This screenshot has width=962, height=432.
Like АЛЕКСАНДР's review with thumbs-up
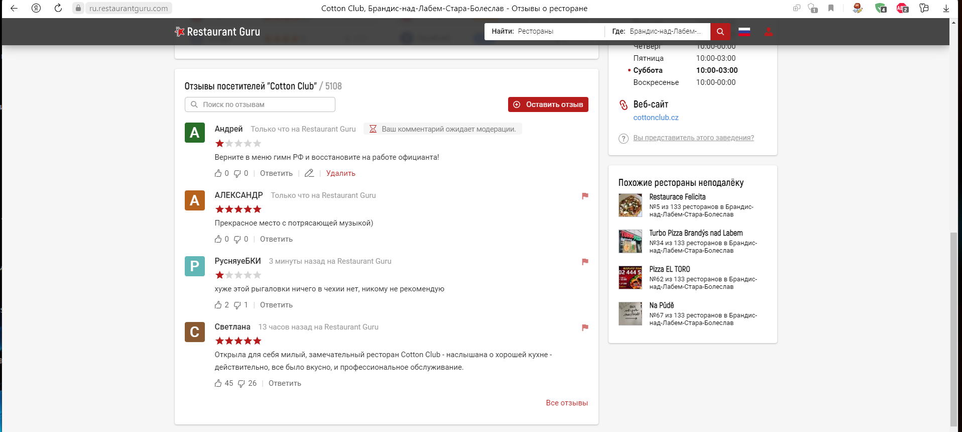218,239
